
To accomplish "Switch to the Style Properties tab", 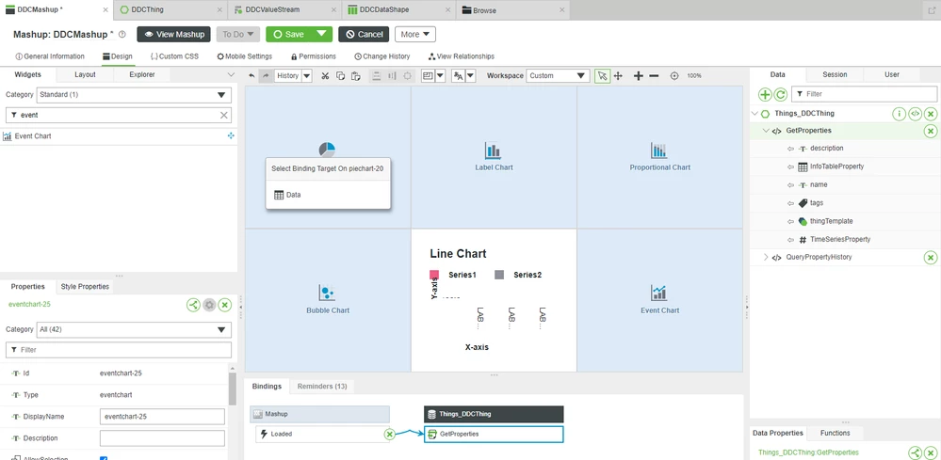I will 85,287.
